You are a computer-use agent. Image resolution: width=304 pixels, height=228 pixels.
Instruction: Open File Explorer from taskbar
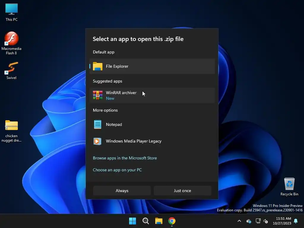coord(159,221)
